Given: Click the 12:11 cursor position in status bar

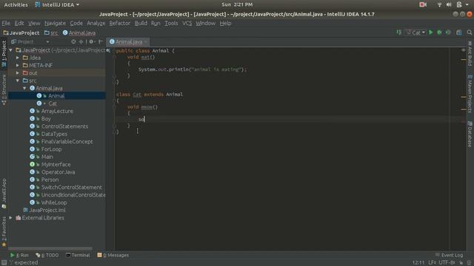Looking at the screenshot, I should (418, 263).
